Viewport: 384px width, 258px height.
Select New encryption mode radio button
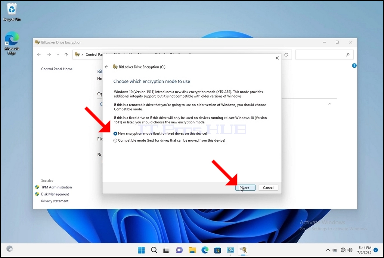pos(115,133)
